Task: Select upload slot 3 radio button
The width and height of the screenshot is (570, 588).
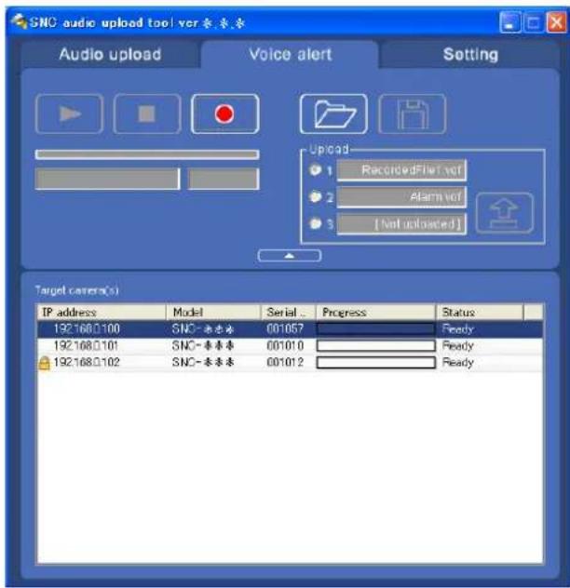Action: click(x=315, y=224)
